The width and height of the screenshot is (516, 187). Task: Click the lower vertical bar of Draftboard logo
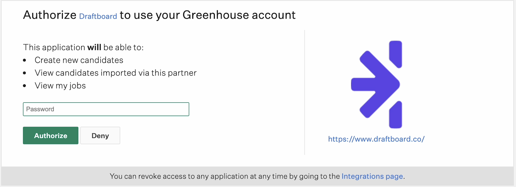coord(395,115)
